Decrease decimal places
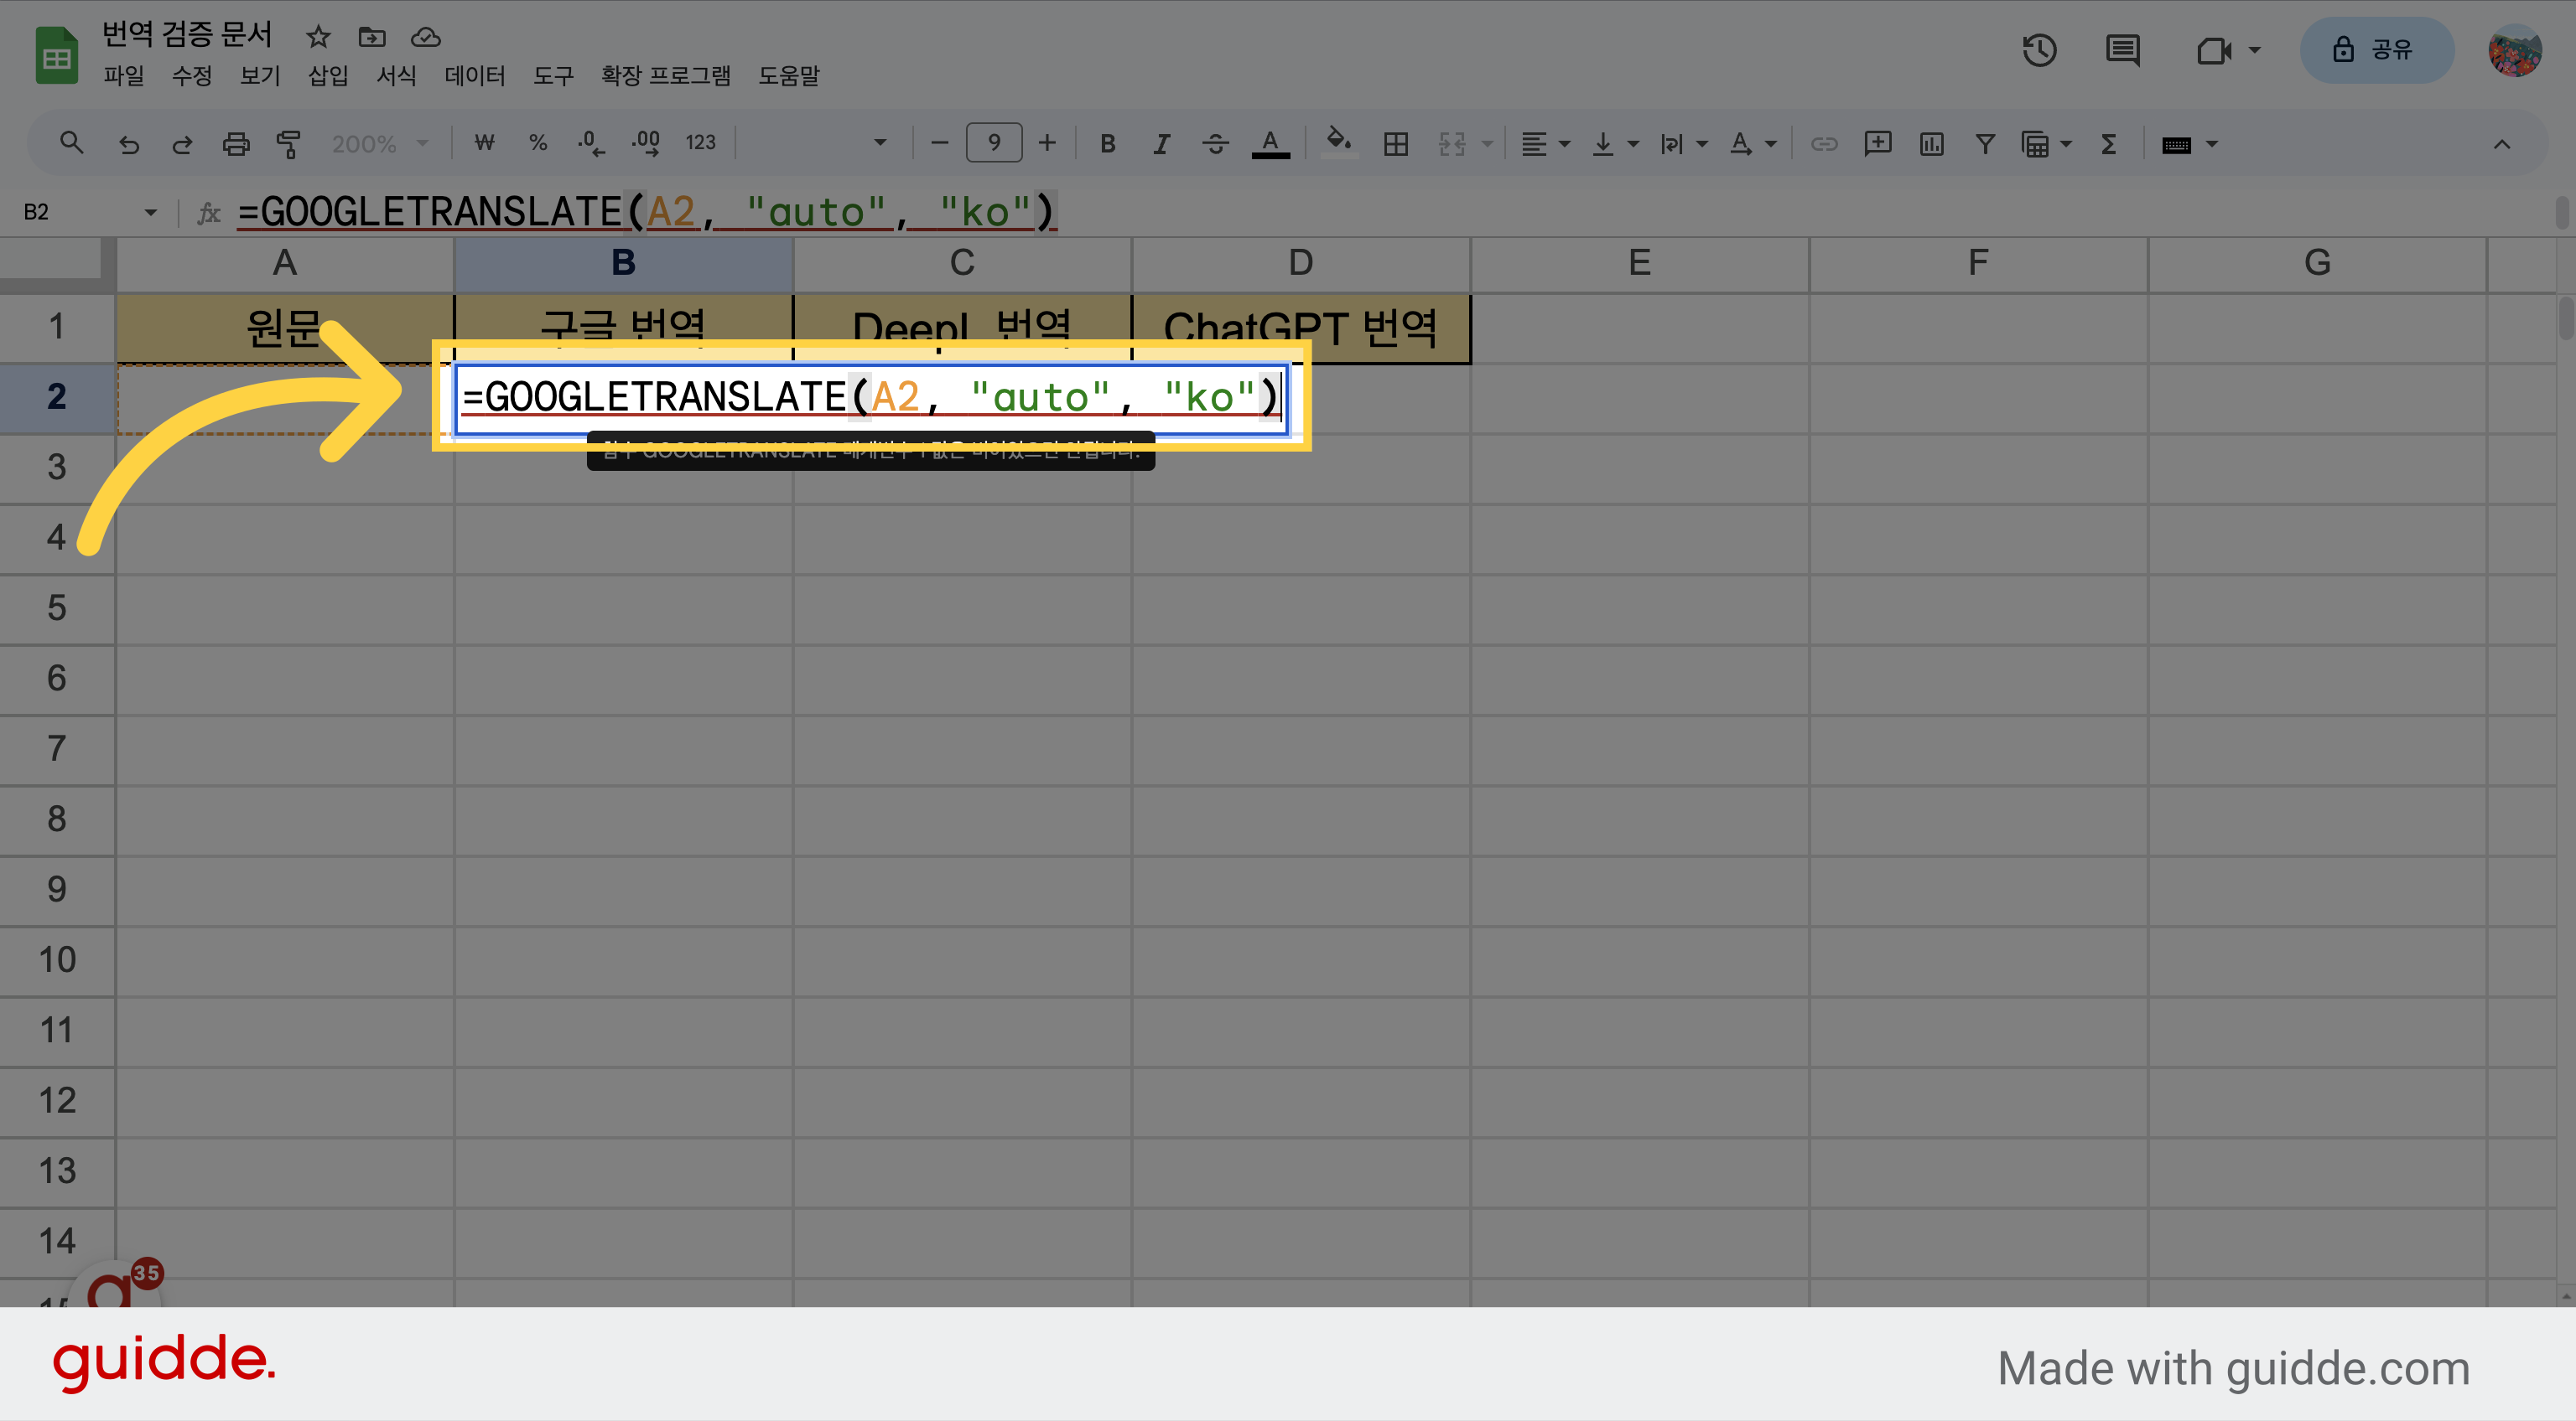 [591, 143]
